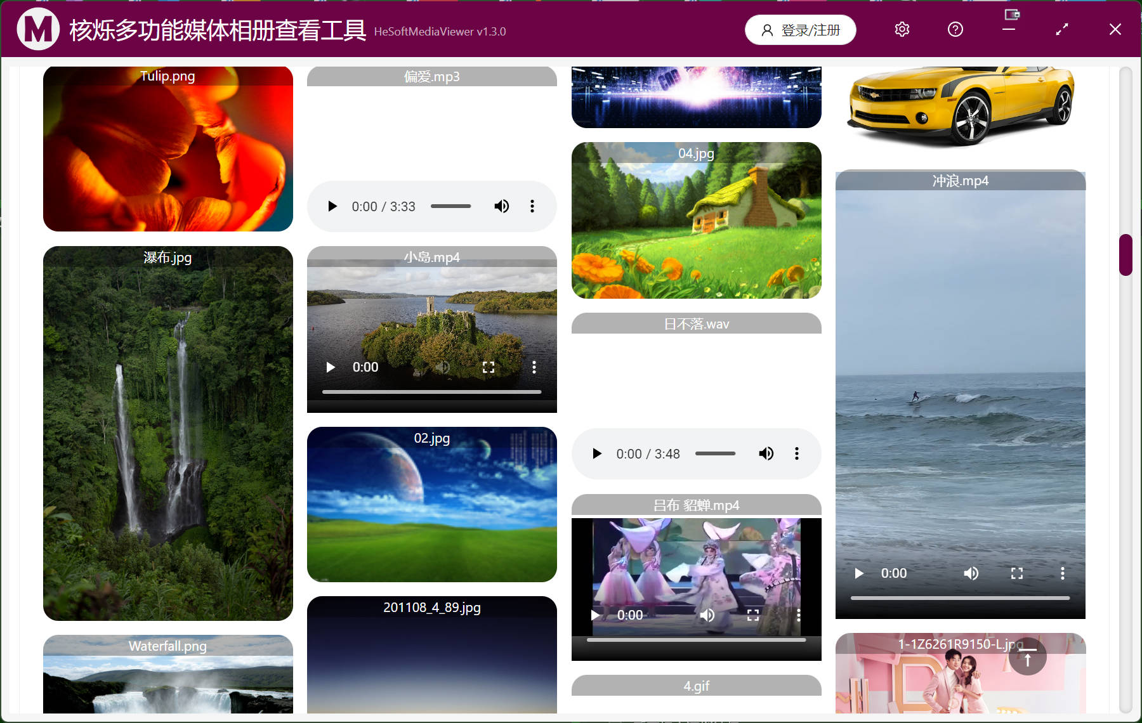Viewport: 1142px width, 723px height.
Task: Mute the 小岛.mp4 video
Action: pos(443,367)
